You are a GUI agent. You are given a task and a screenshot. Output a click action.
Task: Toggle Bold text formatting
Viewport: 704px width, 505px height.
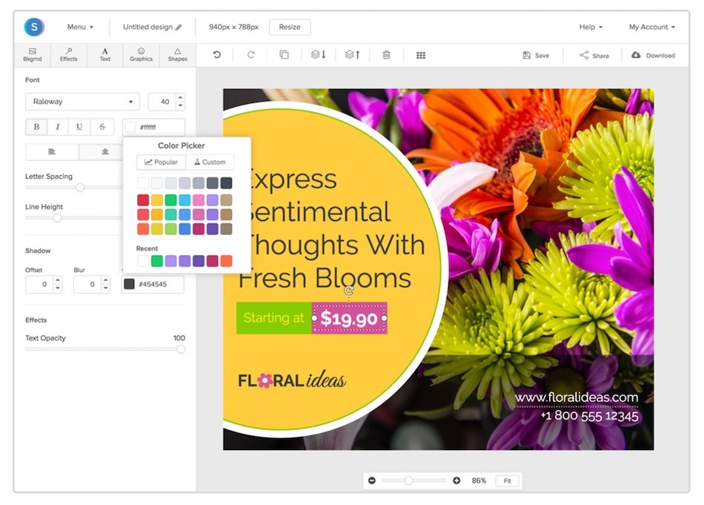(x=36, y=127)
